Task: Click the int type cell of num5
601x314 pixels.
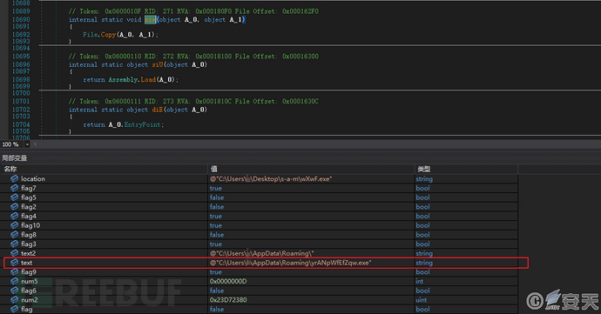Action: coord(419,281)
